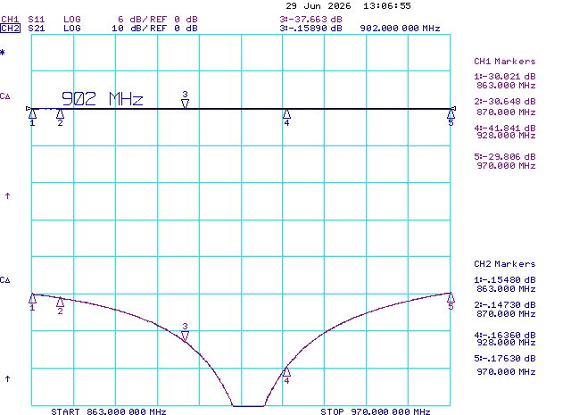571x415 pixels.
Task: Click the upper up-arrow status indicator
Action: pos(7,196)
